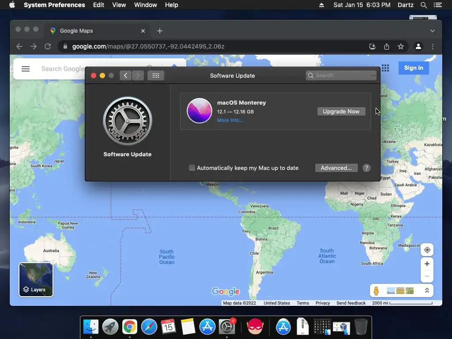This screenshot has width=452, height=339.
Task: Click Street View pegman icon
Action: pos(376,290)
